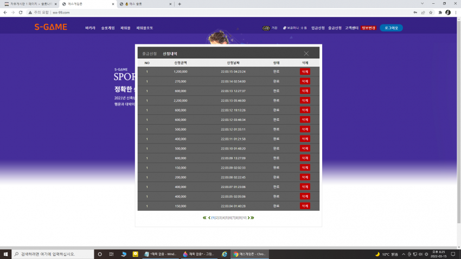Click the user level badge icon
This screenshot has width=461, height=259.
point(266,28)
